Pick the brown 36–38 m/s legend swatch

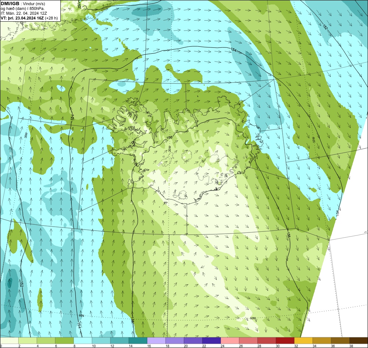coord(340,341)
